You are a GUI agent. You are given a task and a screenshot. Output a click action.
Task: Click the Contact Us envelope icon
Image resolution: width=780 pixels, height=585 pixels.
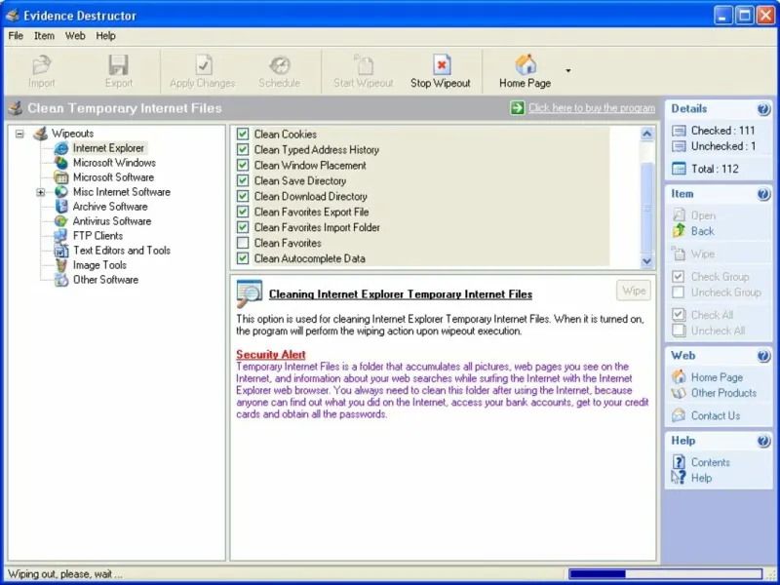(x=679, y=415)
